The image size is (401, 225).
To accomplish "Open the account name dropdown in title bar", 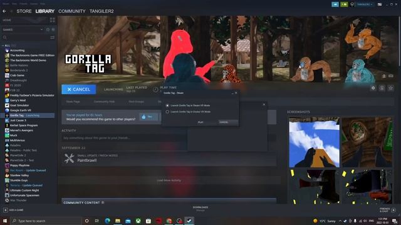I will tap(365, 4).
